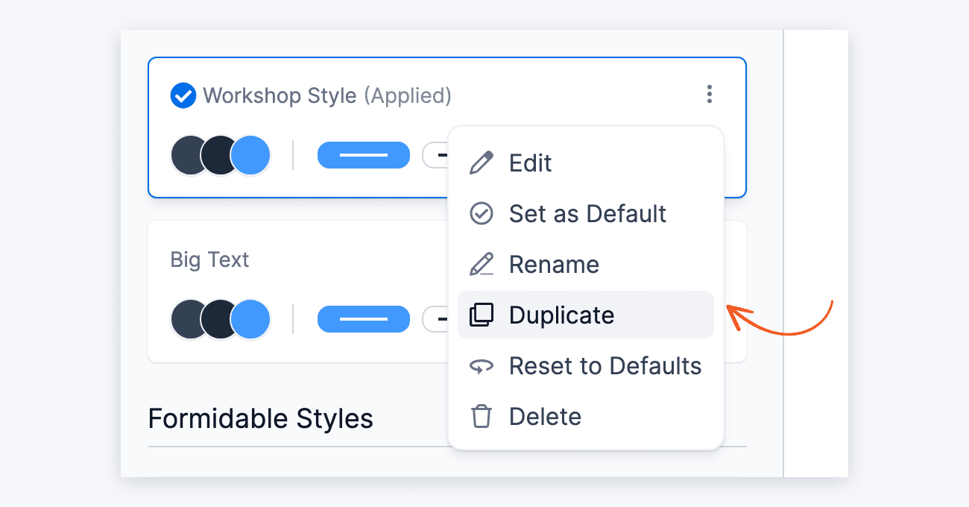
Task: Click the blue button preview in Workshop Style
Action: (x=364, y=155)
